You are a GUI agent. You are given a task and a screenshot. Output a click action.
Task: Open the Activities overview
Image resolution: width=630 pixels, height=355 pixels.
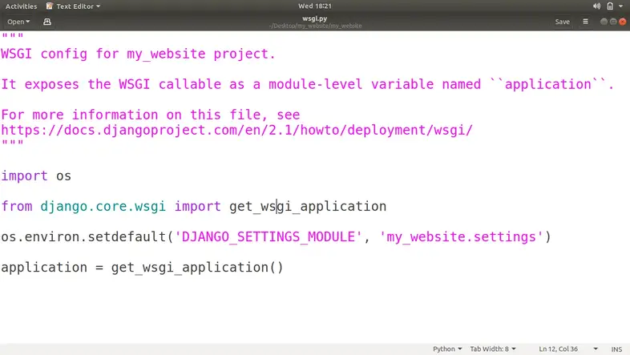[21, 6]
